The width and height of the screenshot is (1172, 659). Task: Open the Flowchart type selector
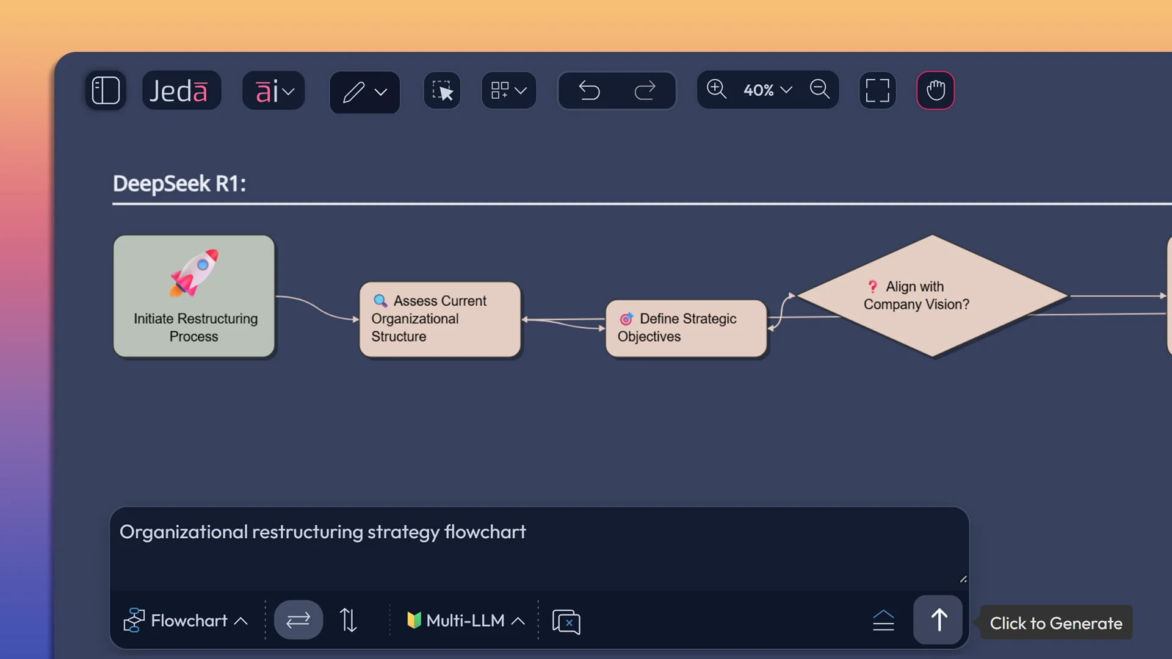tap(186, 620)
